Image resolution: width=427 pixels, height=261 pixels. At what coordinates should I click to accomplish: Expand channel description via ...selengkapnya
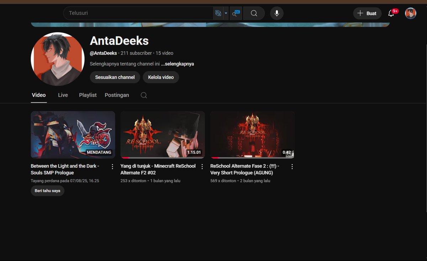click(178, 64)
